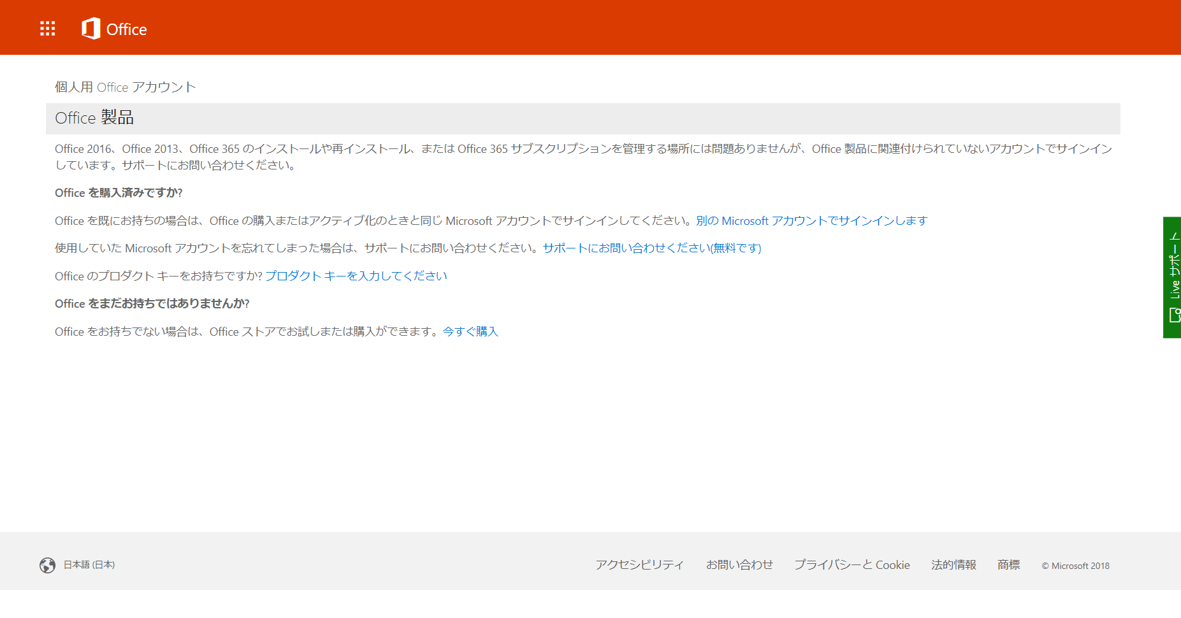Click Office をまだお持ちではありませんか? heading
This screenshot has height=618, width=1181.
(152, 303)
